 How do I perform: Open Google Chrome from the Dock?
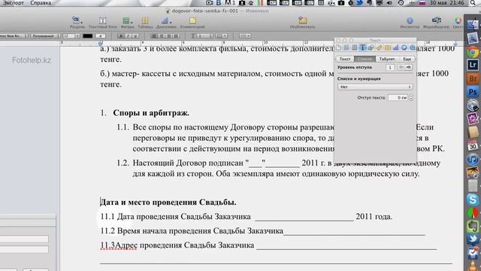click(473, 51)
